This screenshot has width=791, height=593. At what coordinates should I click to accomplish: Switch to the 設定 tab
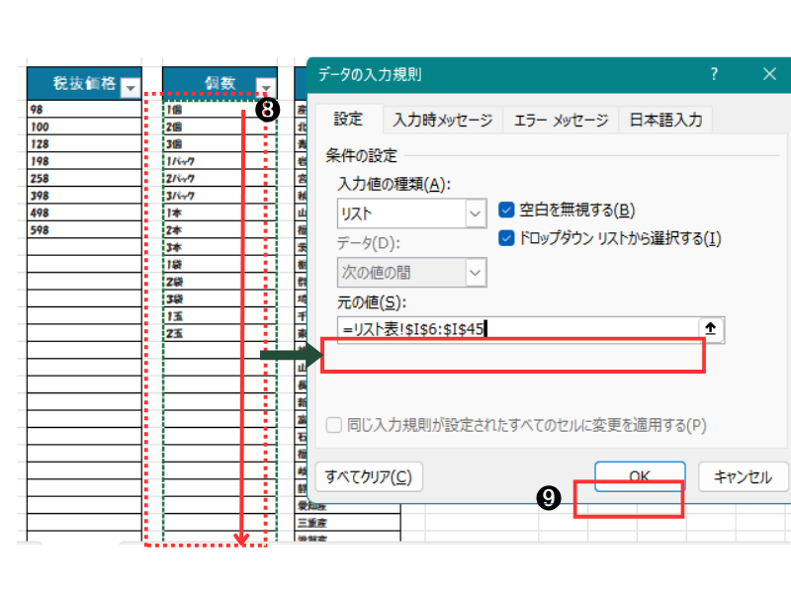[x=348, y=120]
